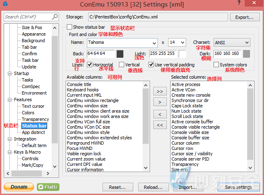Open Confirm settings page
The image size is (264, 195).
(29, 54)
